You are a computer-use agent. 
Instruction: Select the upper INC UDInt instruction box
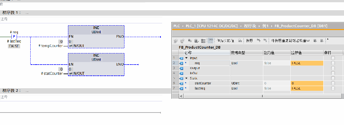[x=96, y=37]
